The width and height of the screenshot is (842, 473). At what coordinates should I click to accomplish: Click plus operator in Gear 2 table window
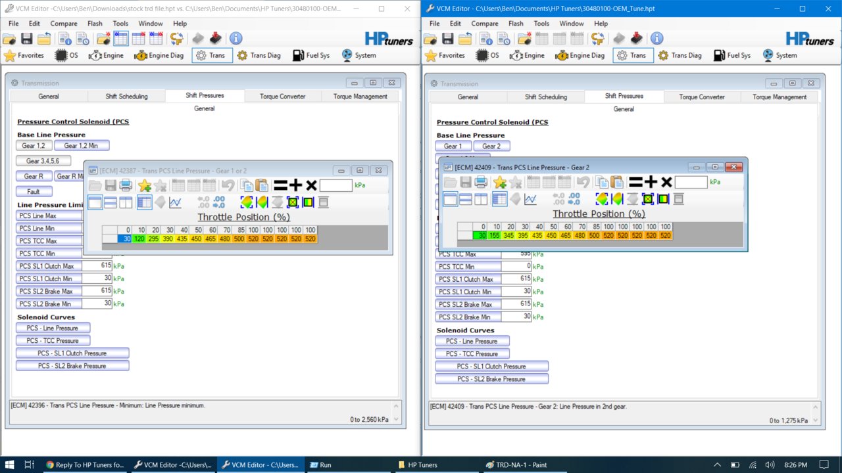(651, 182)
